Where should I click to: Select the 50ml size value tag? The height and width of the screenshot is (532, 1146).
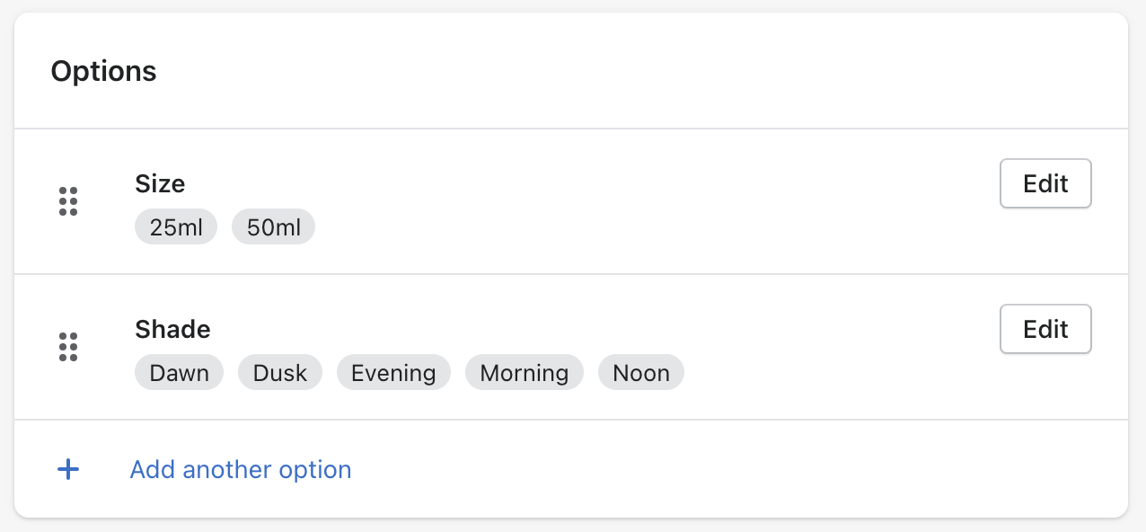[273, 227]
